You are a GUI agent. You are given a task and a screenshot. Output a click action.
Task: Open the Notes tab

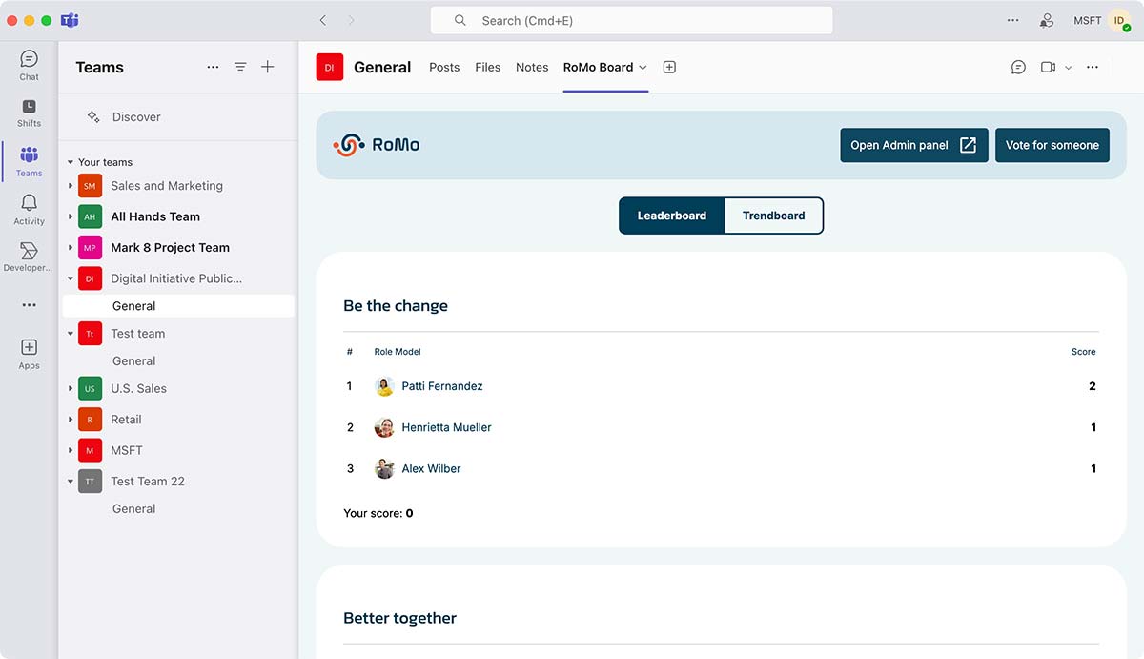click(x=532, y=67)
